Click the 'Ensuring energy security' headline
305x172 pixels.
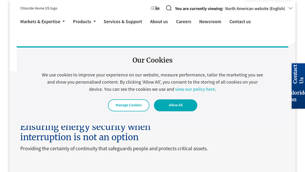(85, 132)
